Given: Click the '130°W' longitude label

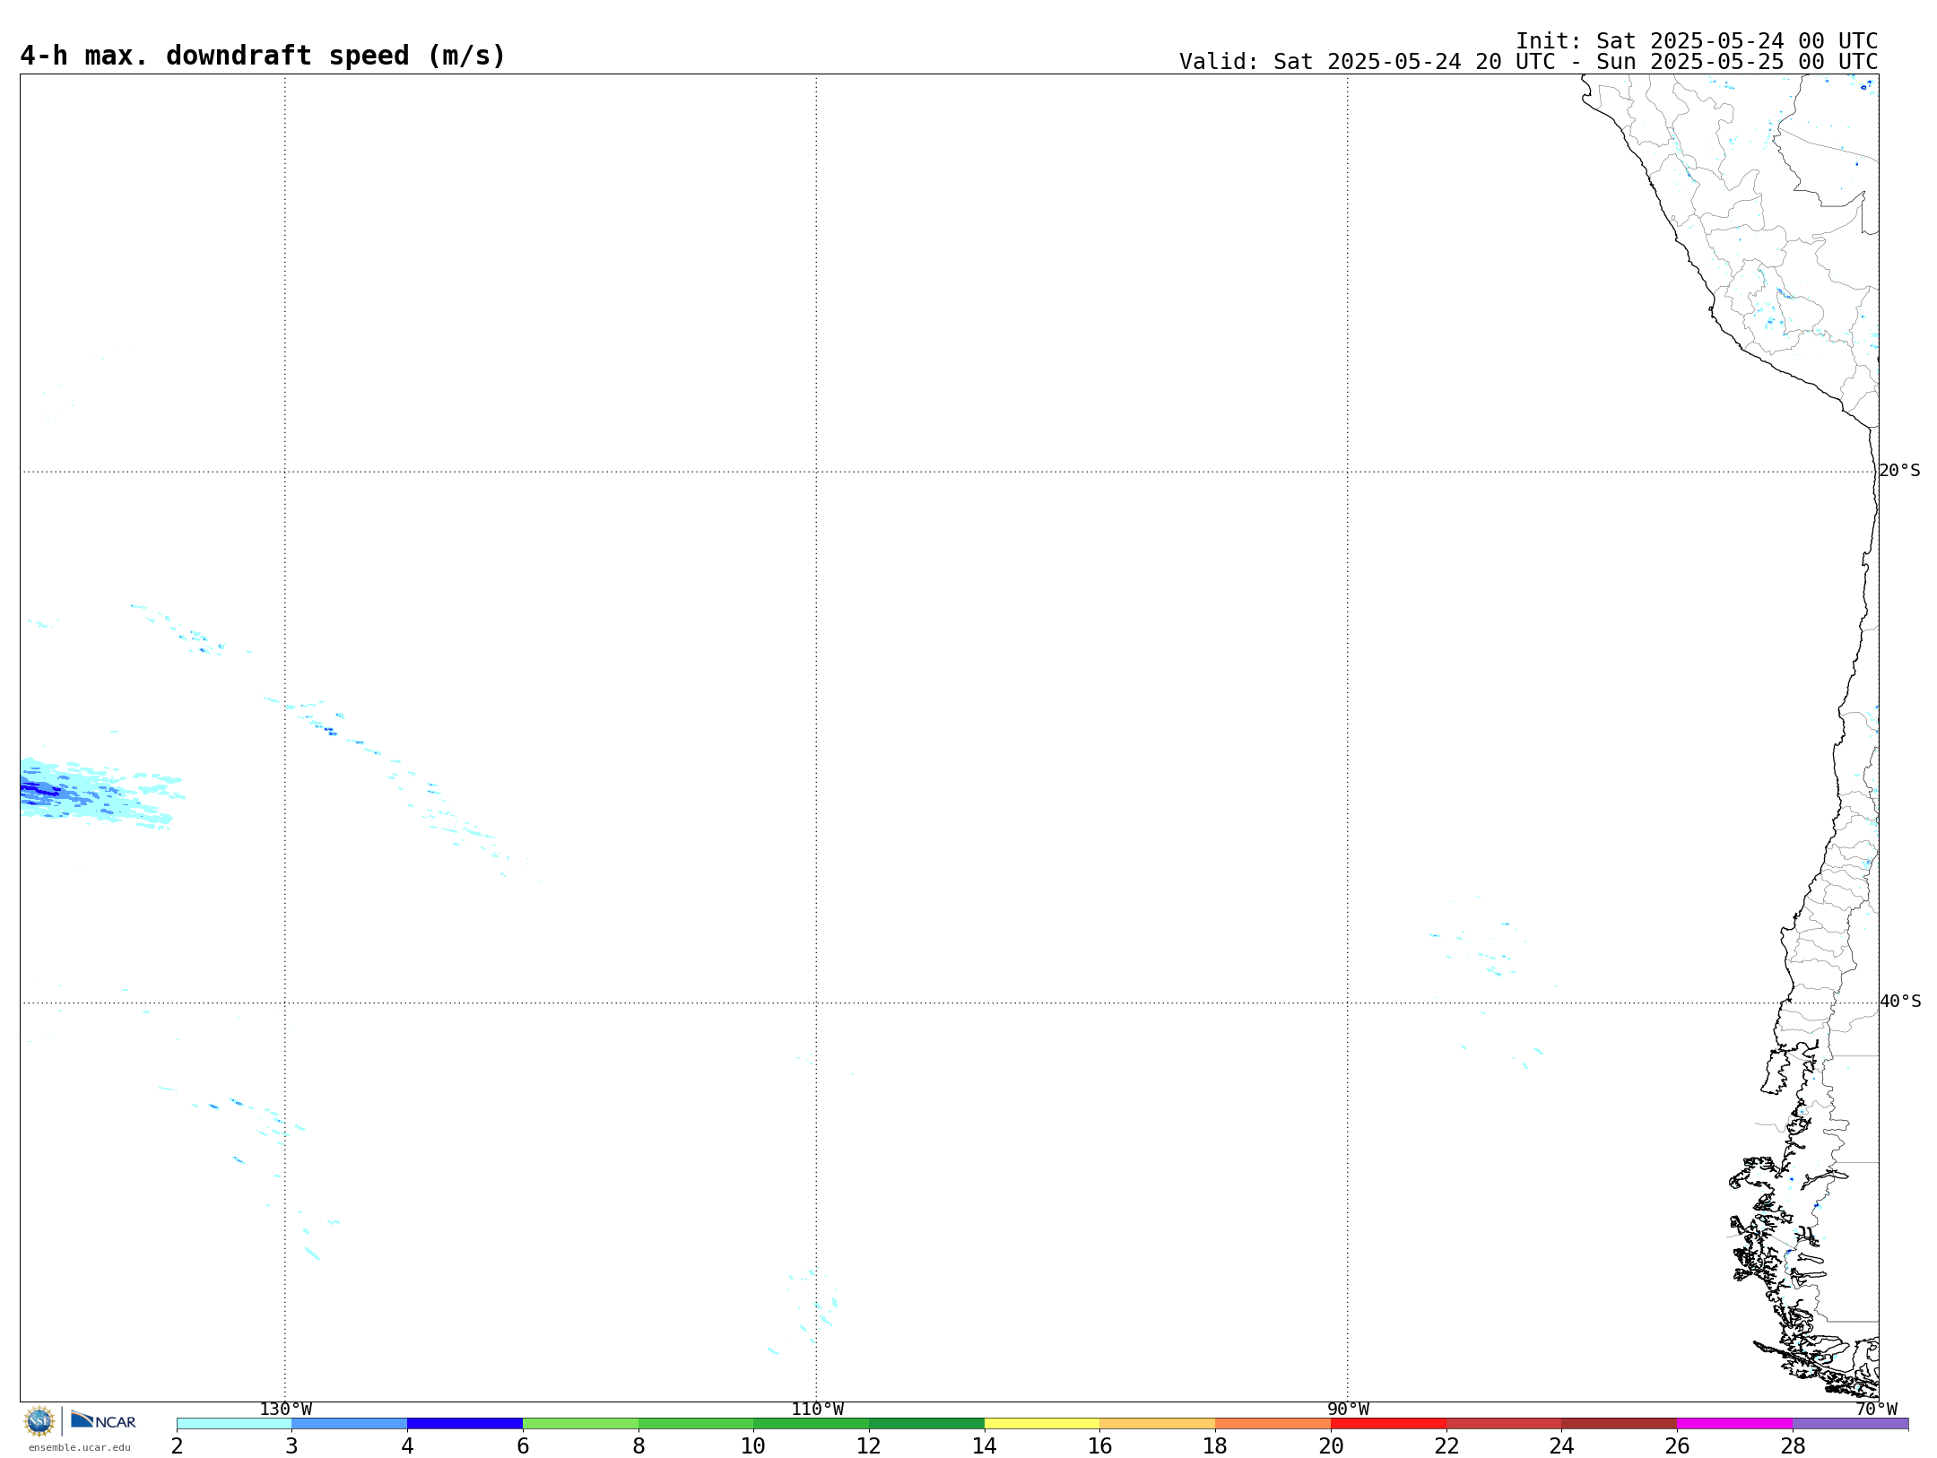Looking at the screenshot, I should point(286,1409).
